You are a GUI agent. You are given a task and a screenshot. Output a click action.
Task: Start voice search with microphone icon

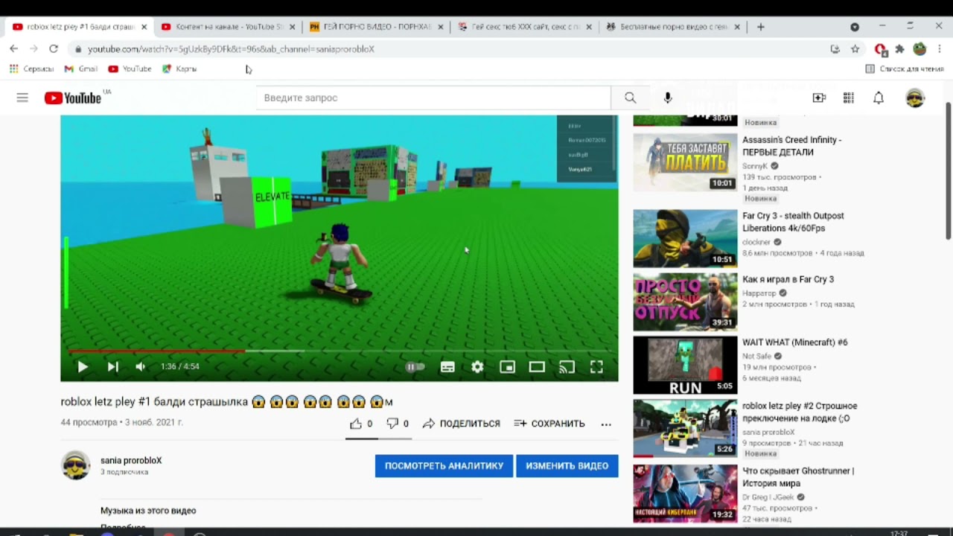667,98
